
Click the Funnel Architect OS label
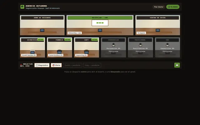click(x=56, y=55)
